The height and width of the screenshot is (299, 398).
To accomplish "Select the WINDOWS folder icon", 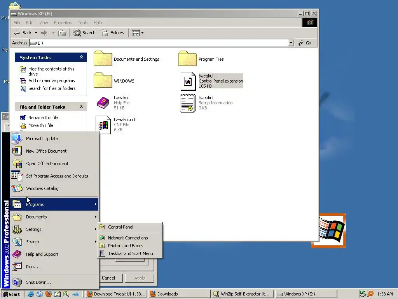I will click(x=103, y=80).
